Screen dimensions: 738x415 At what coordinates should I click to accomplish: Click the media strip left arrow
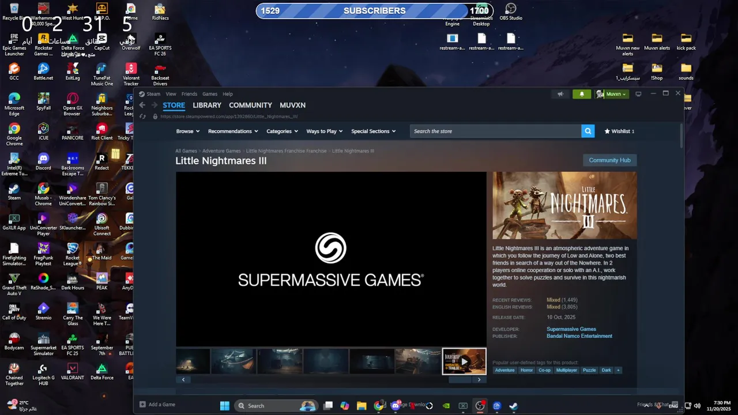tap(183, 379)
